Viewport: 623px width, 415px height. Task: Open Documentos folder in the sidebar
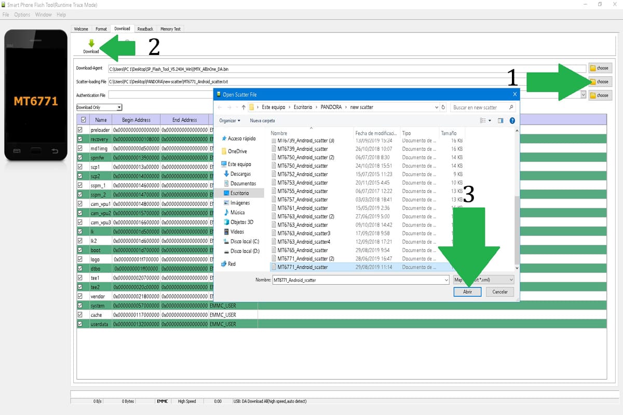239,184
